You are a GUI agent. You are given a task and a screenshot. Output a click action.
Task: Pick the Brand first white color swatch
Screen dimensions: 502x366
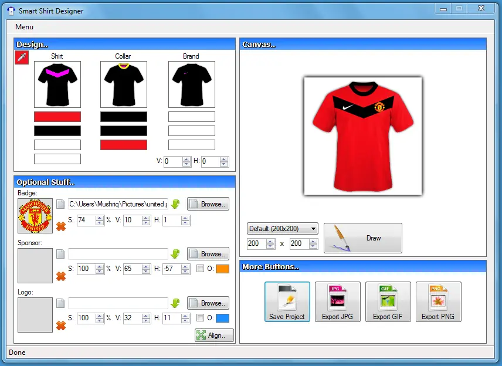coord(192,117)
